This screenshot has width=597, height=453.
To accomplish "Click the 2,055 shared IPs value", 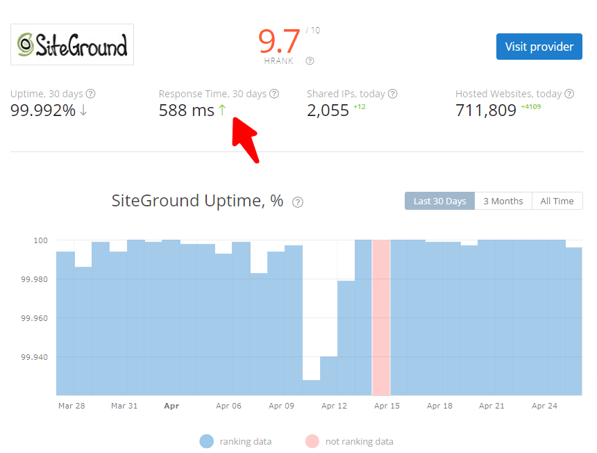I will tap(328, 110).
